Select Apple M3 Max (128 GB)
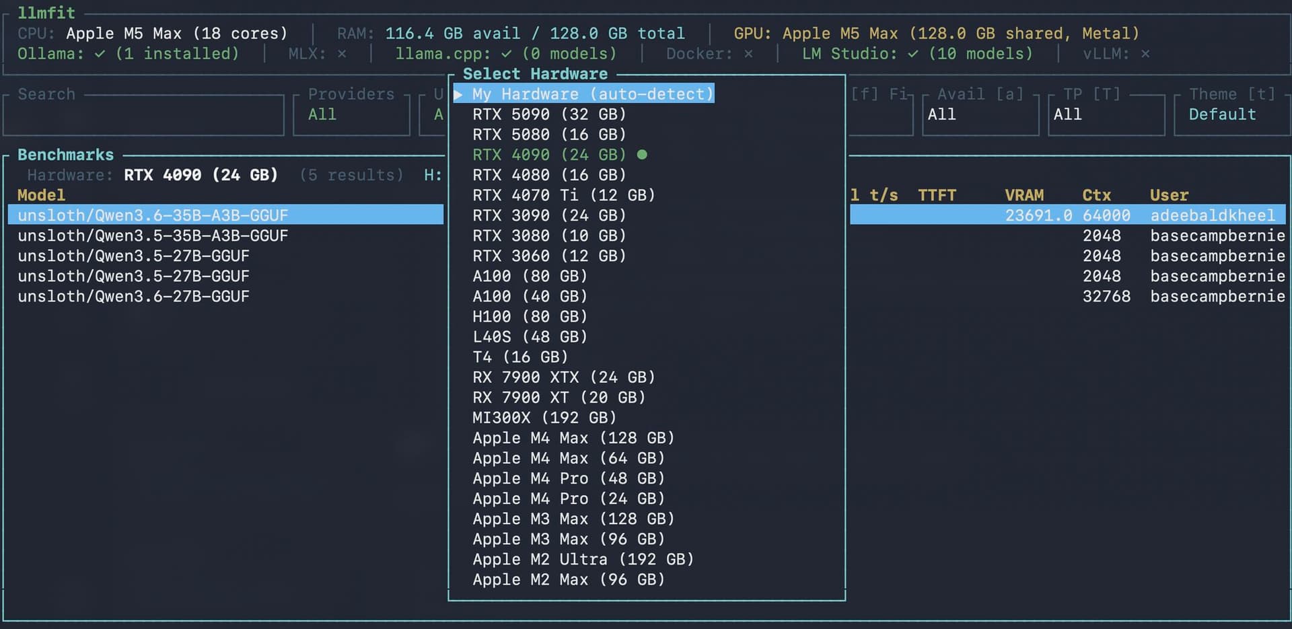This screenshot has height=629, width=1292. coord(573,519)
